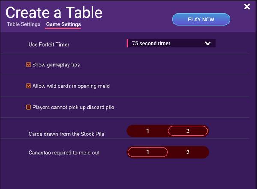Close the Create a Table dialog

coord(247,6)
